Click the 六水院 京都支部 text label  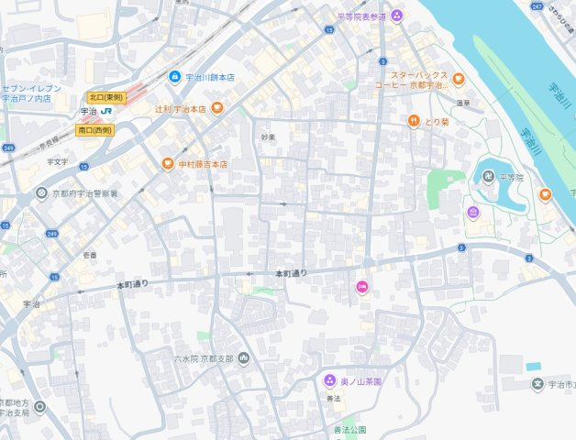204,358
